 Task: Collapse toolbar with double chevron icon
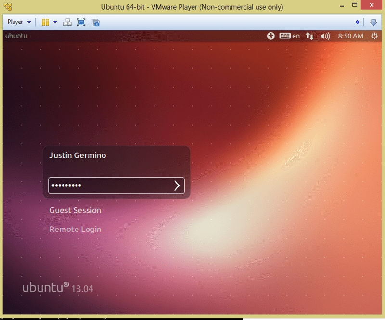point(358,22)
